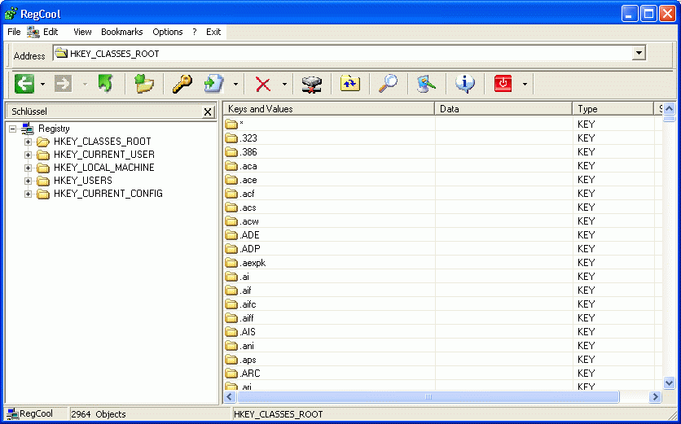This screenshot has height=424, width=681.
Task: Click the folder icon of .aiff key
Action: (x=231, y=318)
